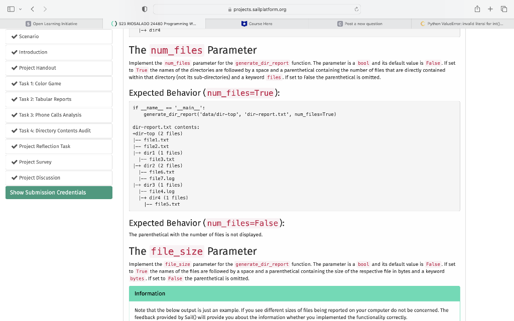
Task: Click the checkmark beside Scenario
Action: click(14, 36)
